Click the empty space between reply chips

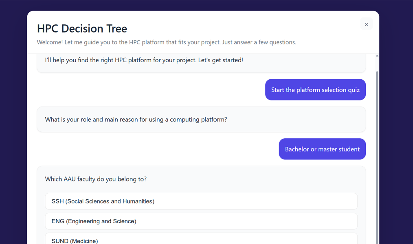coord(163,149)
